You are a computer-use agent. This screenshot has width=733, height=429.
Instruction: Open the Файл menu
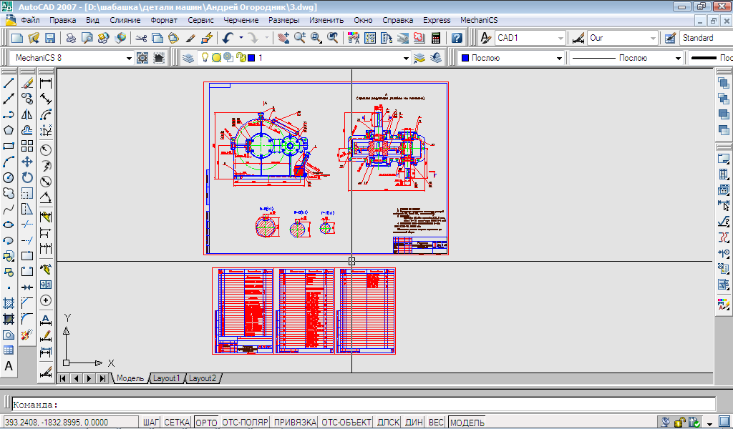tap(30, 20)
